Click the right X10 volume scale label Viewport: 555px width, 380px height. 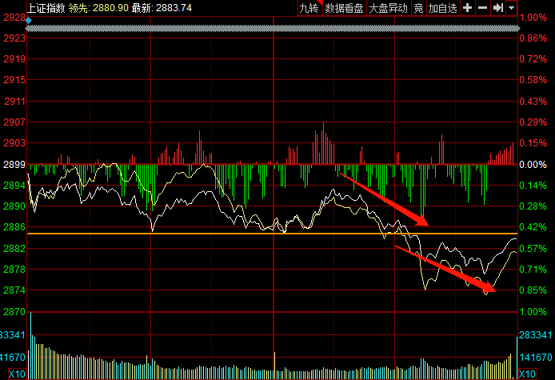pyautogui.click(x=527, y=374)
